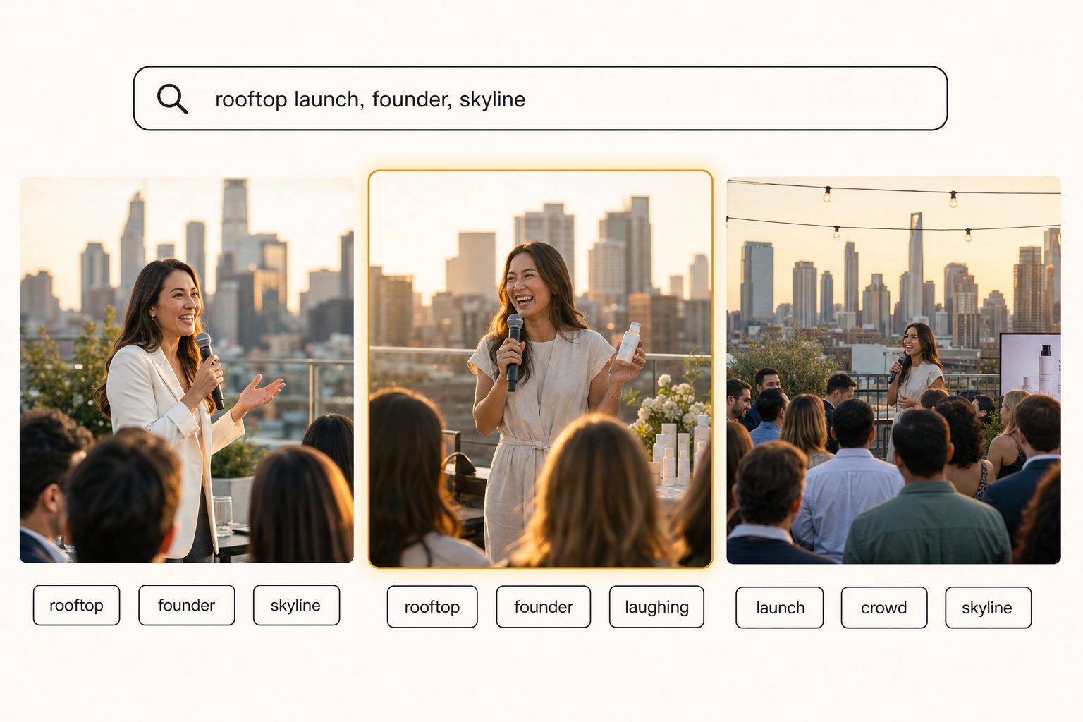Open the highlighted founder holding bottle photo
The image size is (1083, 722).
tap(541, 369)
